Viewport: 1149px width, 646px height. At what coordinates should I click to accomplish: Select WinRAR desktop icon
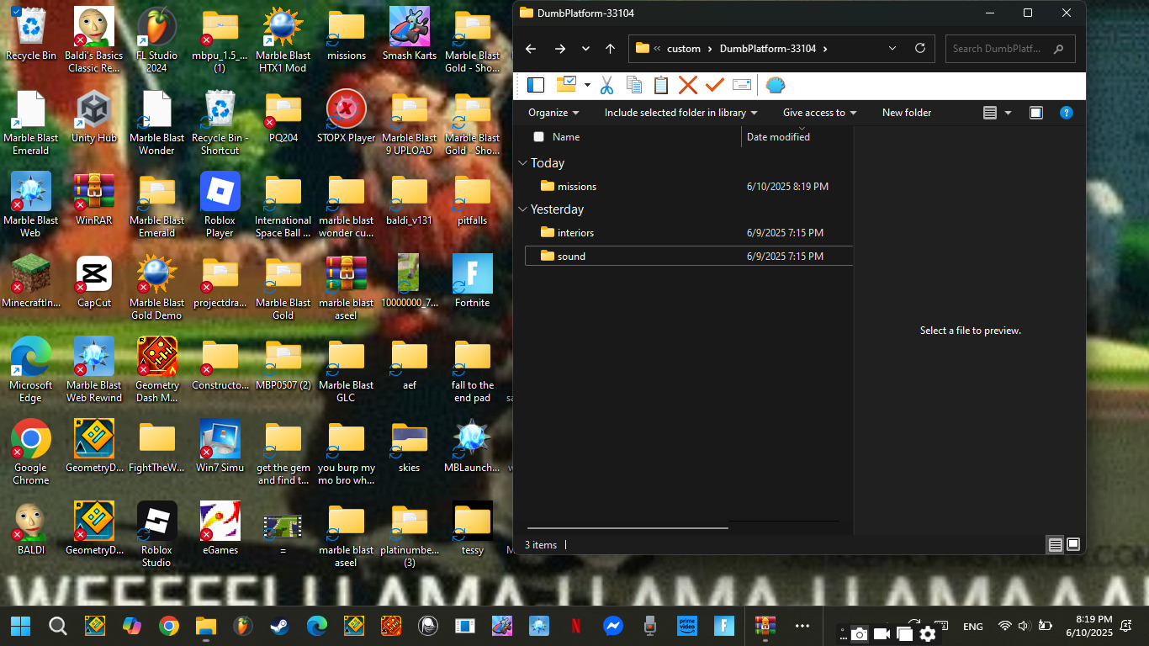[x=94, y=199]
